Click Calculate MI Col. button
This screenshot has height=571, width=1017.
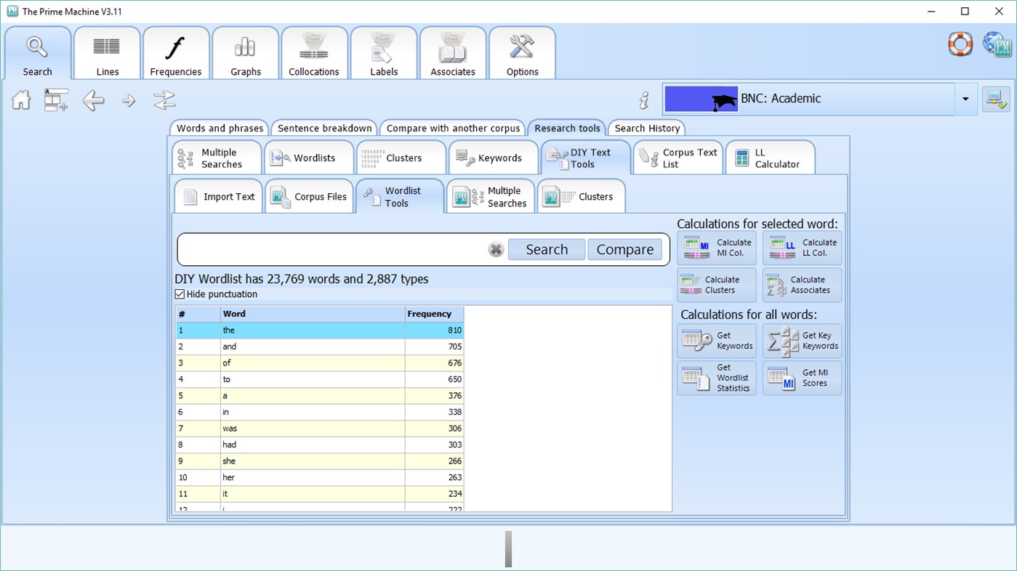coord(717,248)
